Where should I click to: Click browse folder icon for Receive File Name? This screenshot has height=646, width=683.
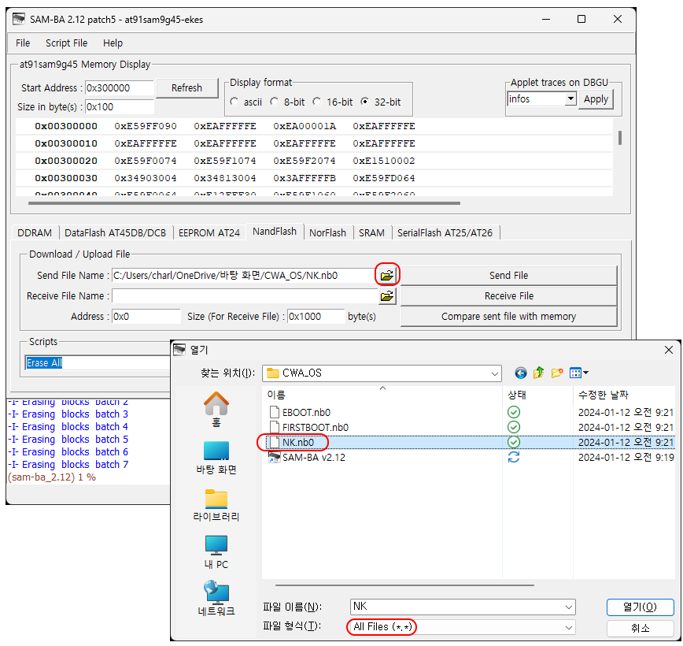click(386, 296)
